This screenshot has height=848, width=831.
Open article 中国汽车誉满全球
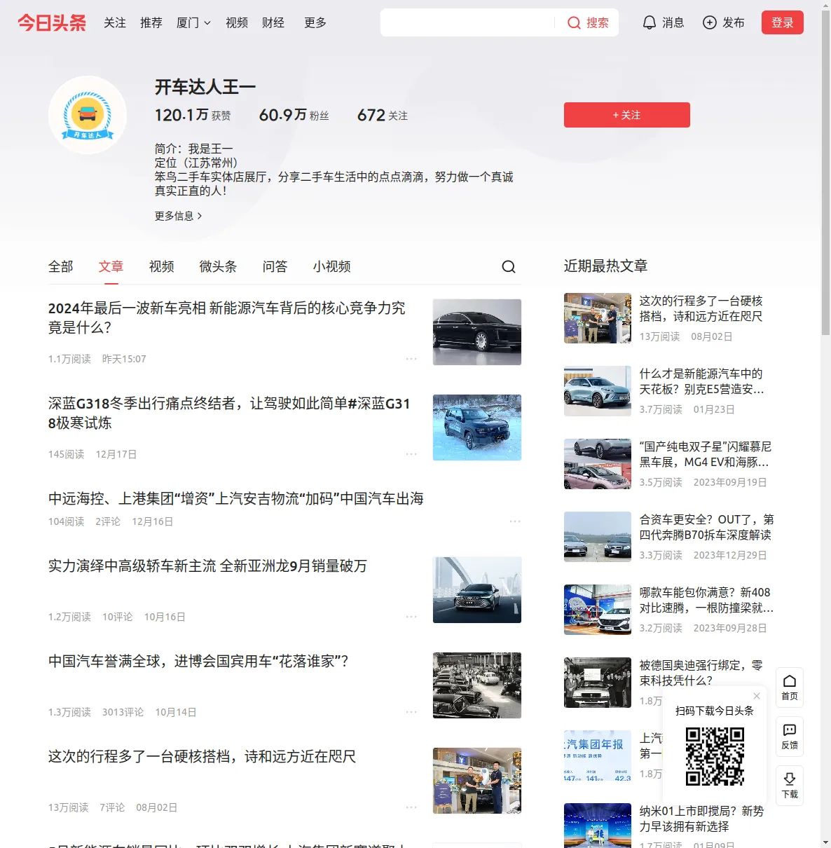[198, 661]
